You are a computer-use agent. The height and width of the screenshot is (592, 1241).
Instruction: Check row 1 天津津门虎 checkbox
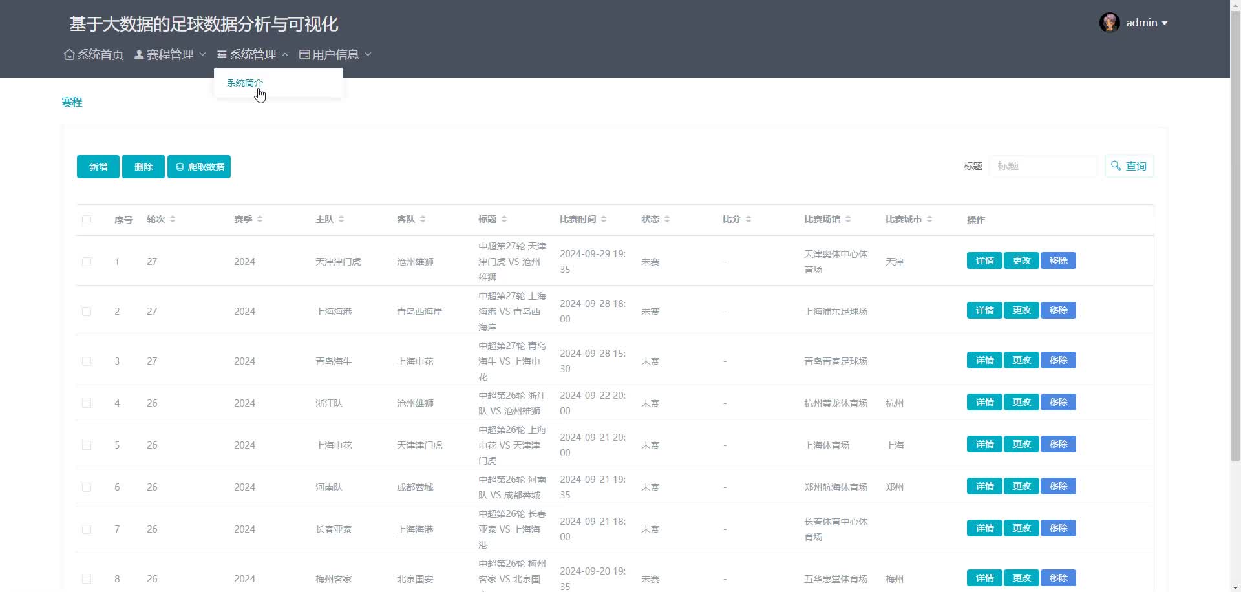pos(87,262)
